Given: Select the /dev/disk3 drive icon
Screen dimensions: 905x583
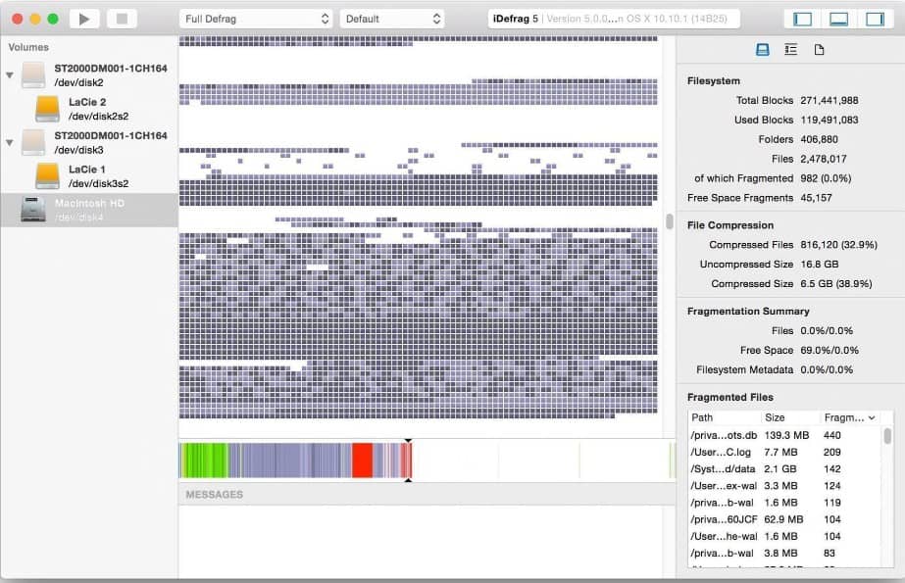Looking at the screenshot, I should click(x=33, y=142).
